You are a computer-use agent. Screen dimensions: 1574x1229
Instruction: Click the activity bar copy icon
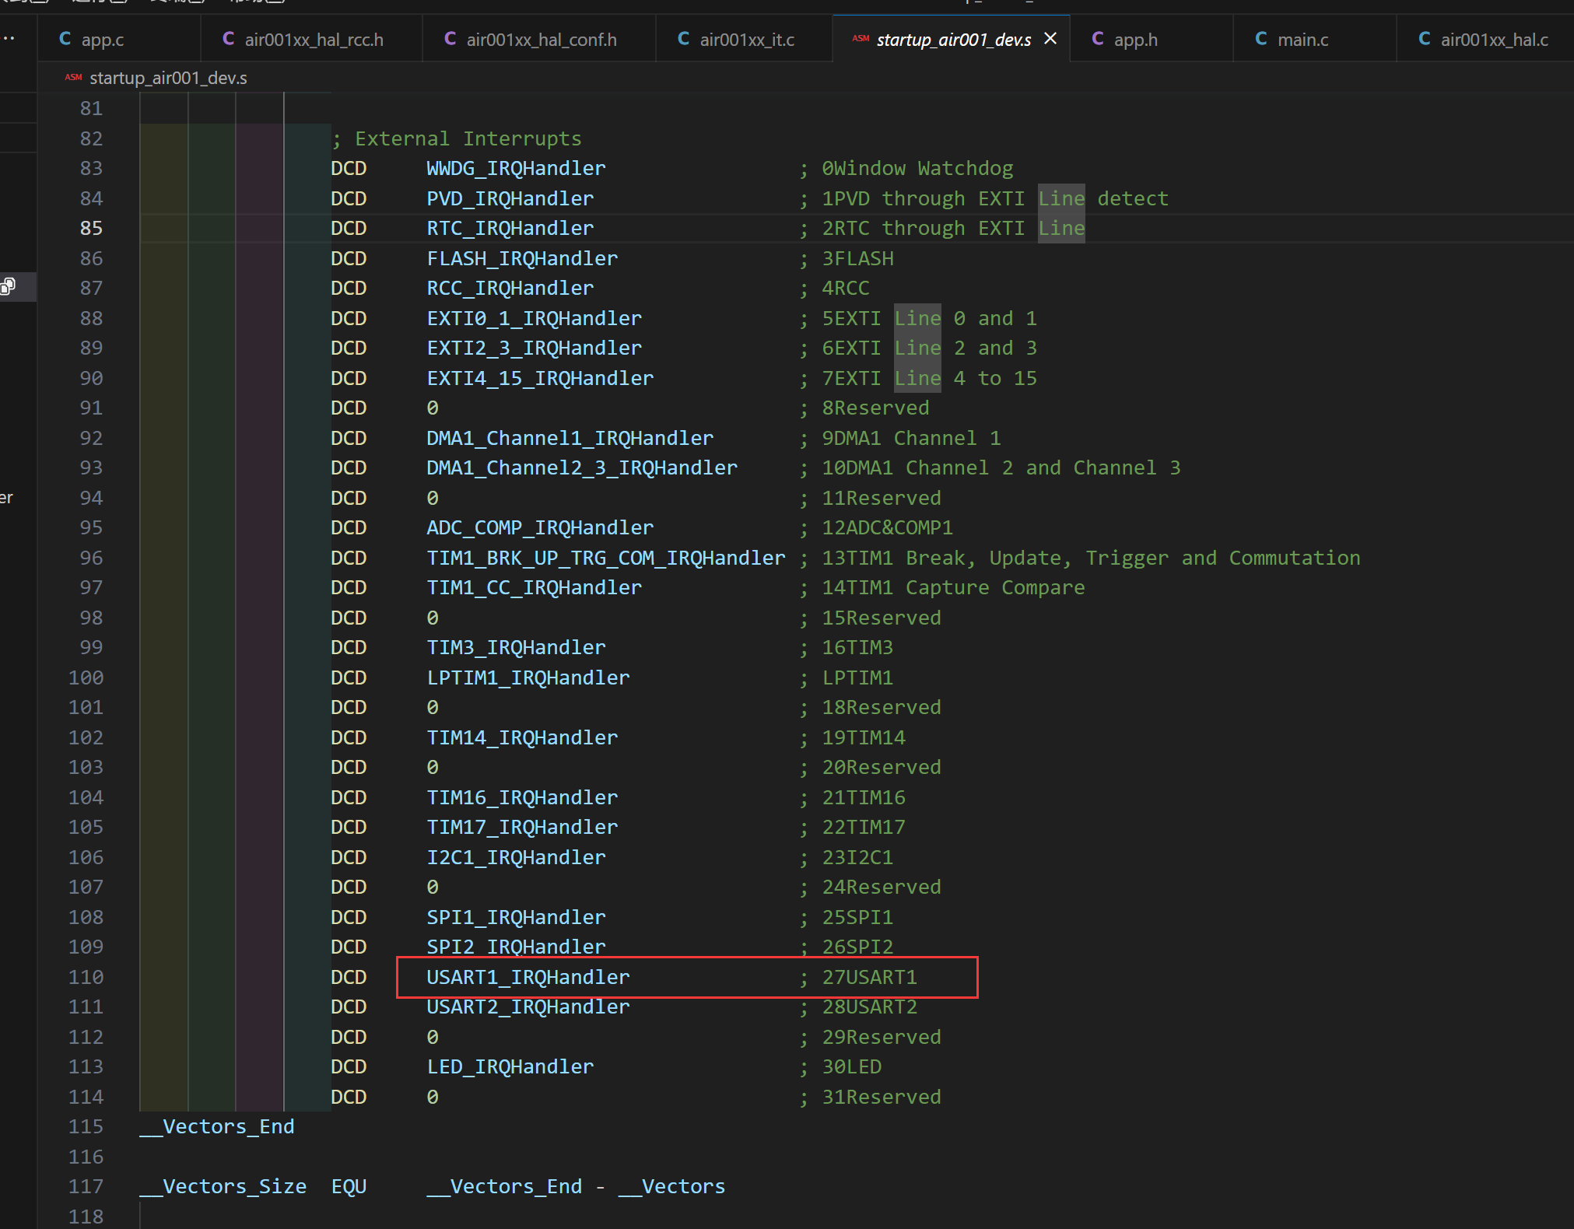click(x=9, y=287)
